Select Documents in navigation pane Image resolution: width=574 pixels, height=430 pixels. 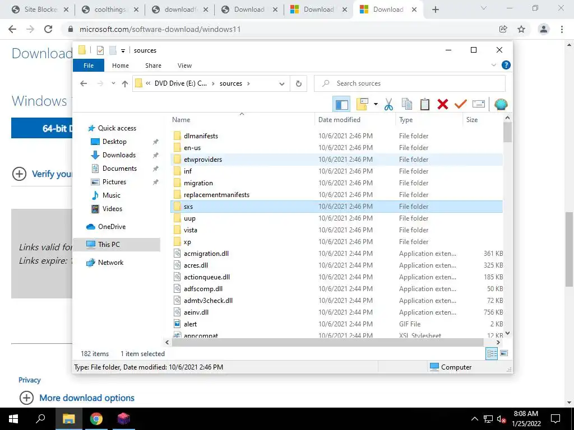pos(119,169)
